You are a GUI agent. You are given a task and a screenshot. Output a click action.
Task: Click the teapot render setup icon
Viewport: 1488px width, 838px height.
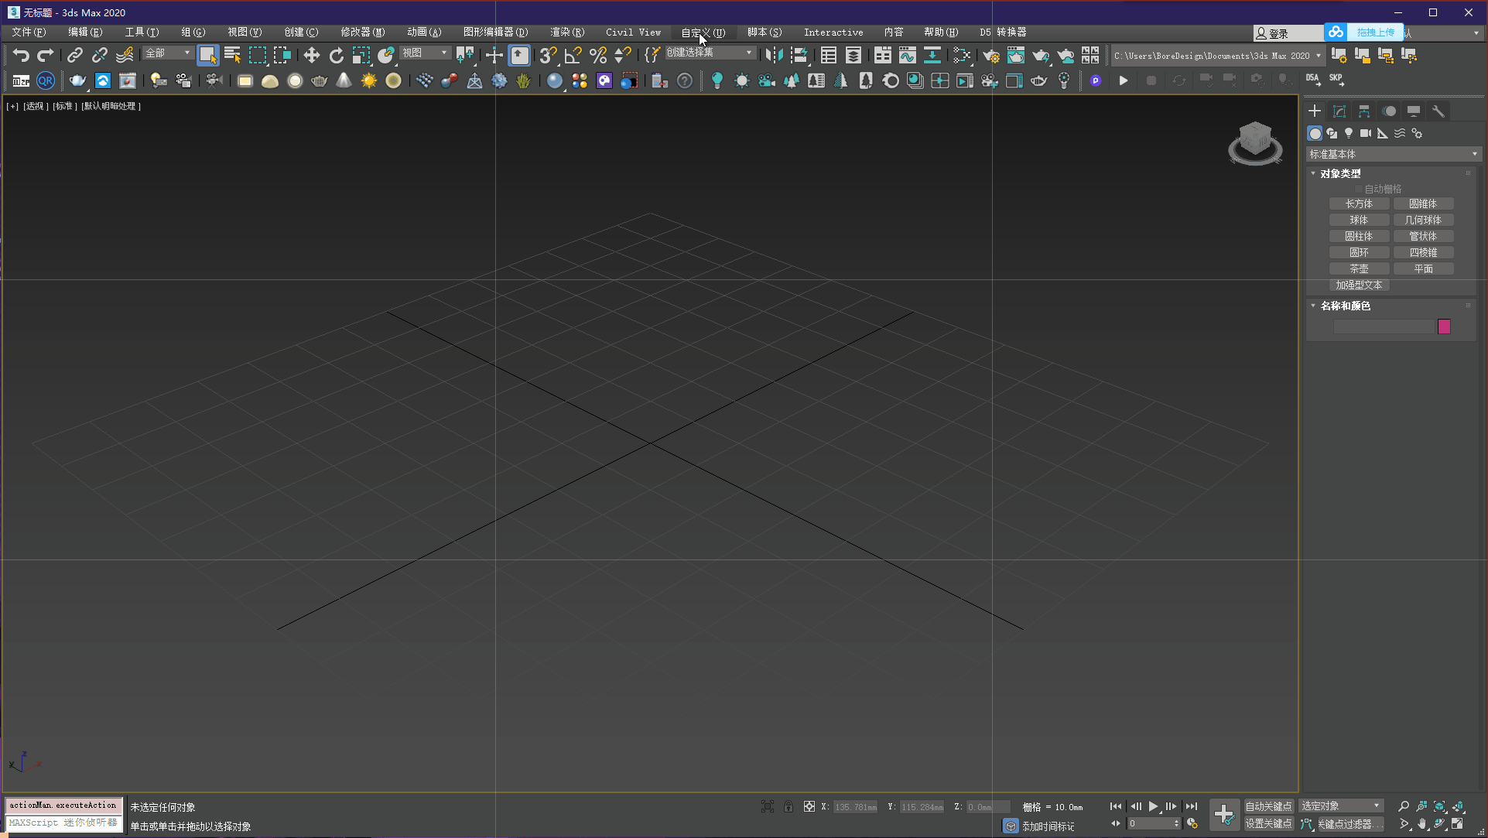990,55
